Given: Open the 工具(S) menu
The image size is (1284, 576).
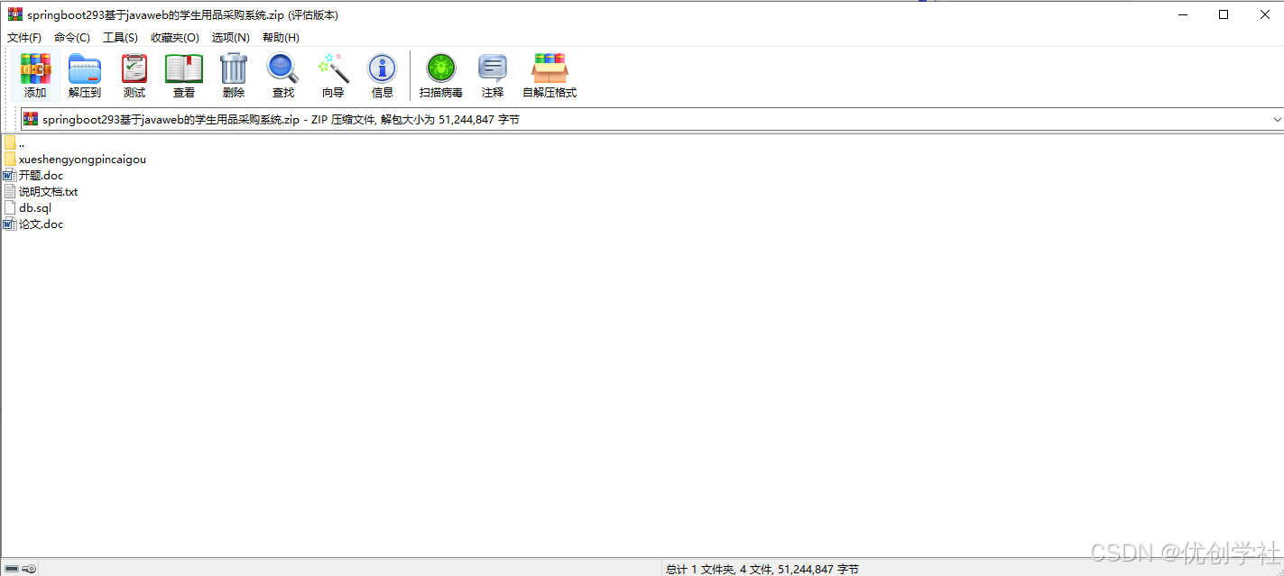Looking at the screenshot, I should 120,37.
